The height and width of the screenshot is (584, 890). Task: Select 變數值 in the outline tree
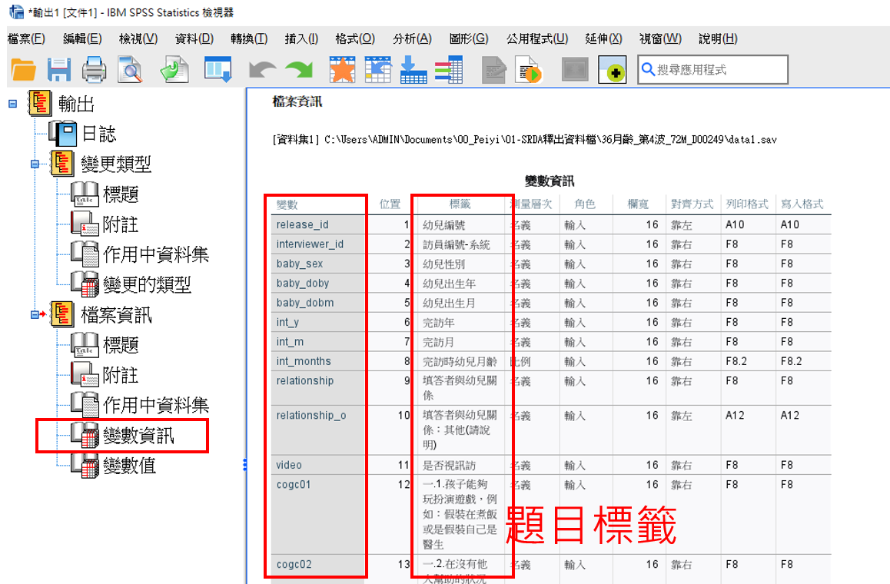(x=129, y=465)
